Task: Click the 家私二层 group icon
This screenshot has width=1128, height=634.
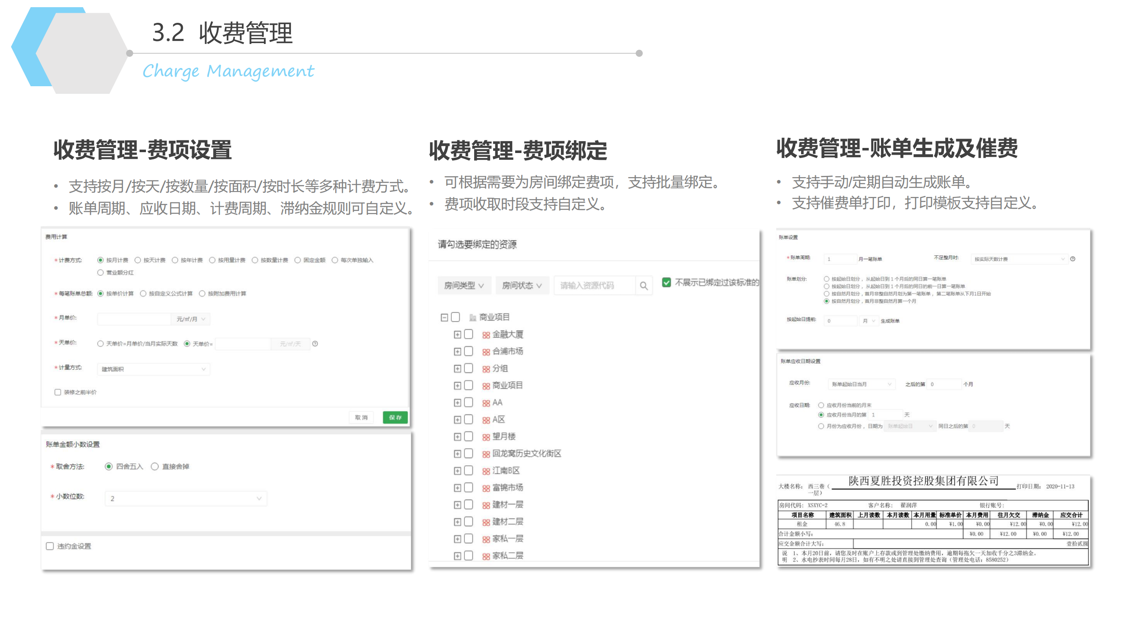Action: click(x=486, y=556)
